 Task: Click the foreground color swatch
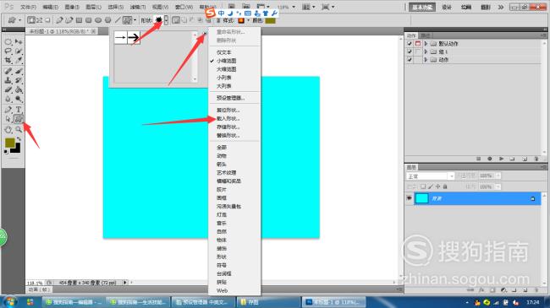tap(10, 143)
